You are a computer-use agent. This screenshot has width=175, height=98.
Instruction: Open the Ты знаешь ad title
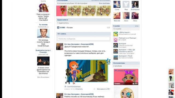point(43,24)
